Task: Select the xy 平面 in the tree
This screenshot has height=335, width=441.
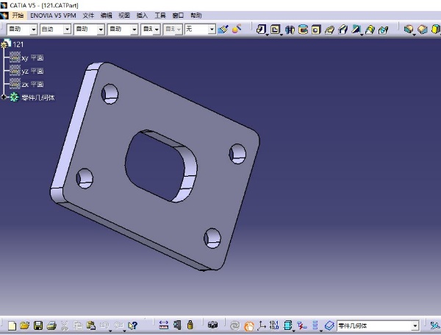Action: pos(32,57)
